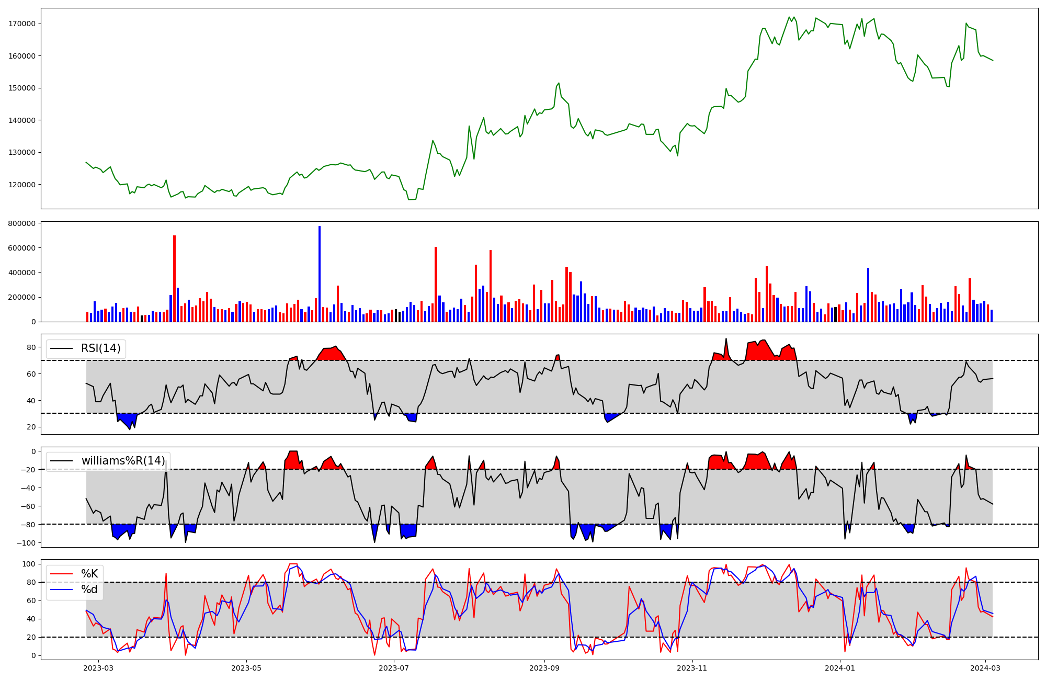The image size is (1046, 680).
Task: Click the williams%R(14) legend label
Action: (x=123, y=461)
